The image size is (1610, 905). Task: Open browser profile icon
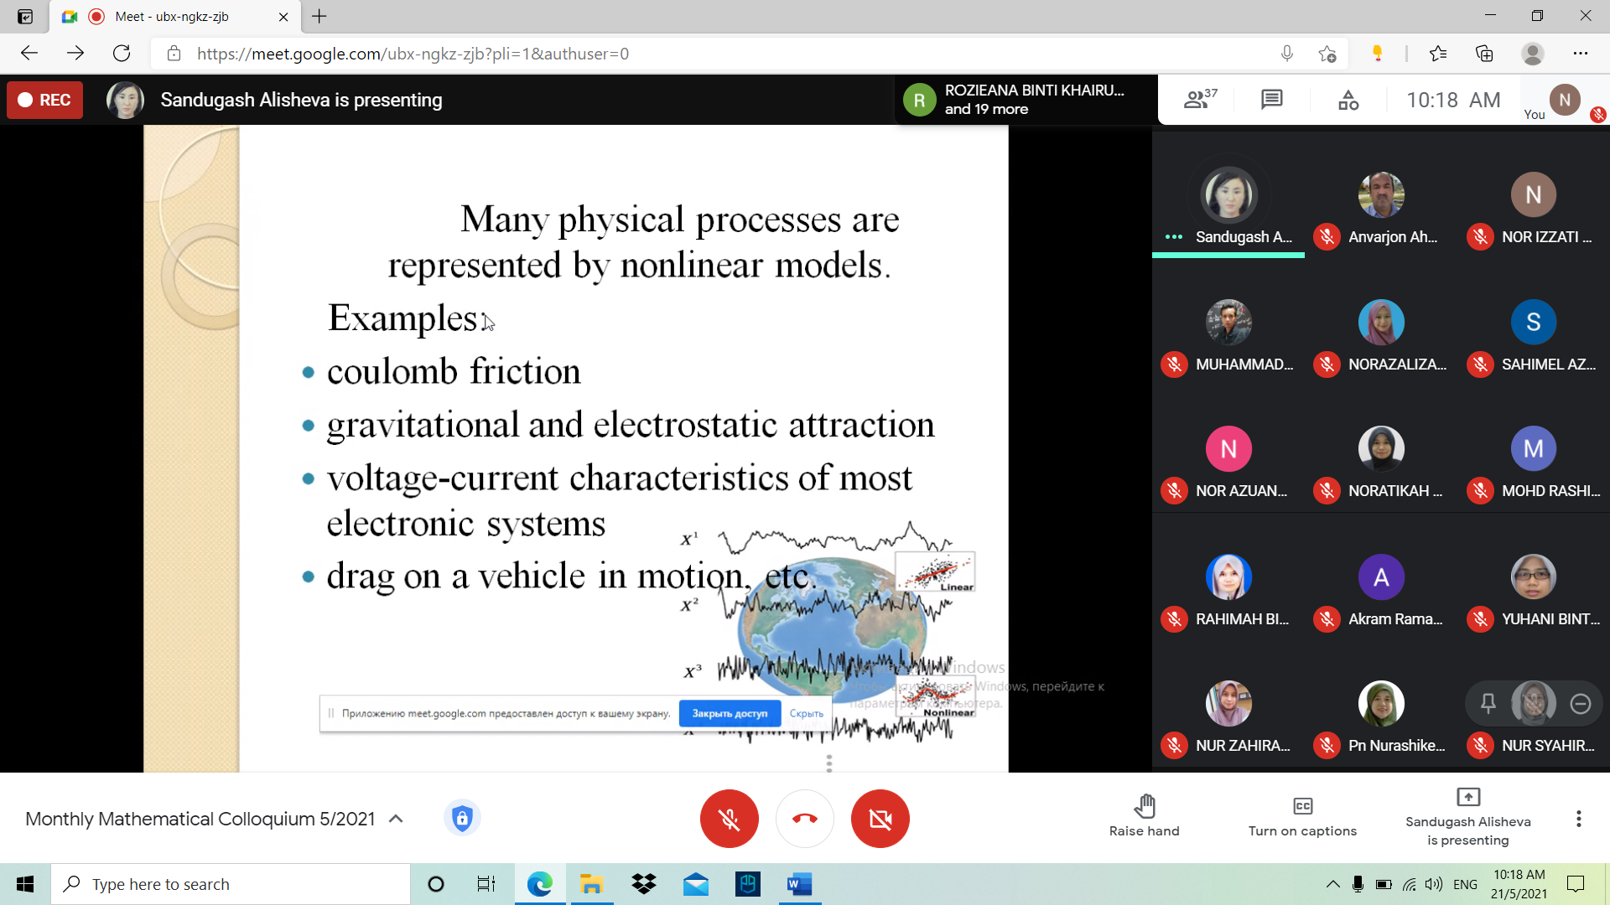tap(1533, 54)
